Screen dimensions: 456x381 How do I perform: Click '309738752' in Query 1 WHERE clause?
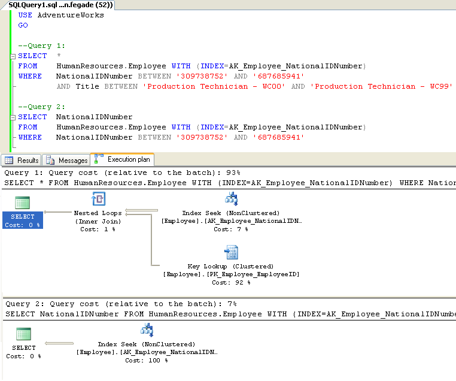tap(202, 76)
